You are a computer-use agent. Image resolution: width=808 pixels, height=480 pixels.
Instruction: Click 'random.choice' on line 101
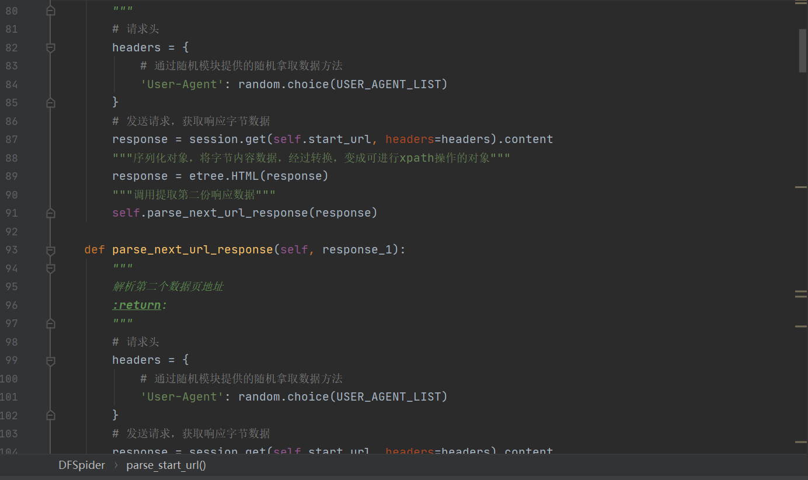click(x=284, y=396)
